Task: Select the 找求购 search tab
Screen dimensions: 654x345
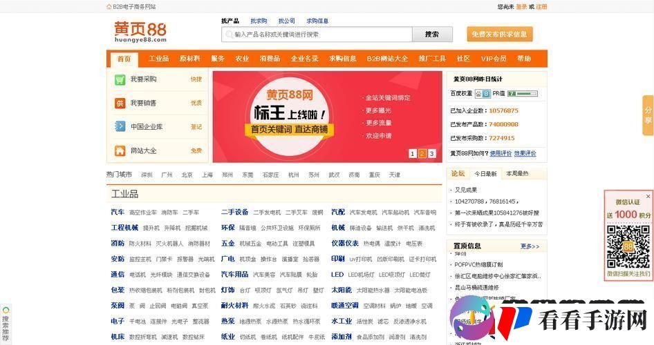Action: click(259, 21)
